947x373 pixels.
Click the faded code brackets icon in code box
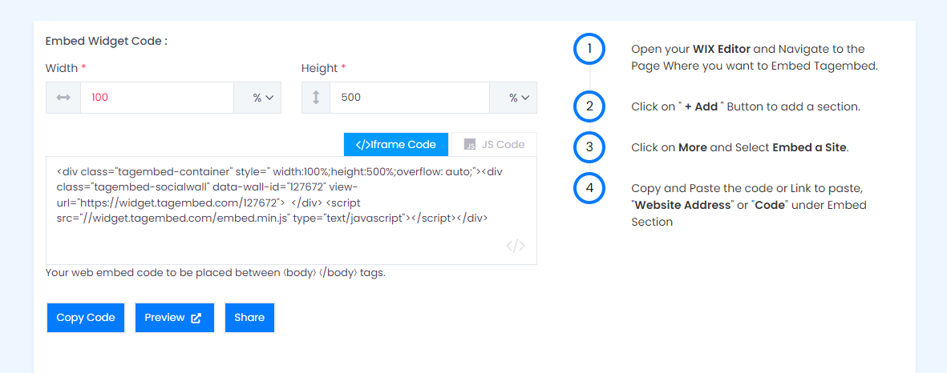(x=515, y=246)
